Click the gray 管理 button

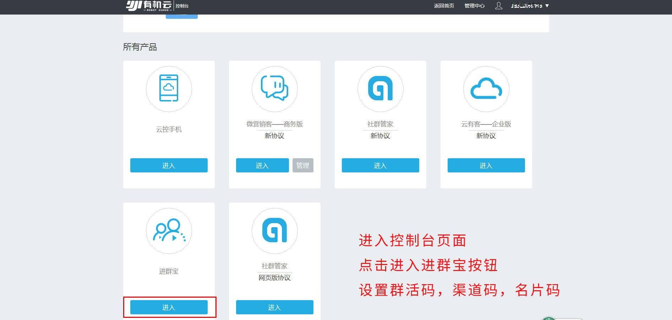[303, 165]
